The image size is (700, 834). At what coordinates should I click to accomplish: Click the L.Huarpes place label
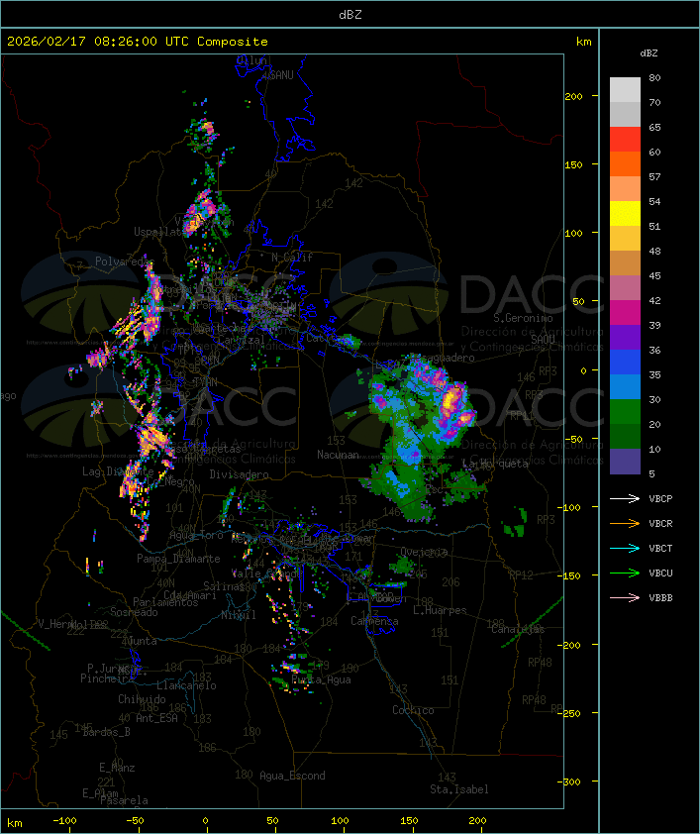[x=440, y=610]
